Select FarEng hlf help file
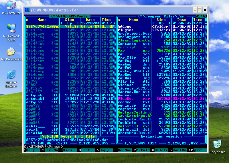Screen dimensions: 229x163 (x=161, y=61)
